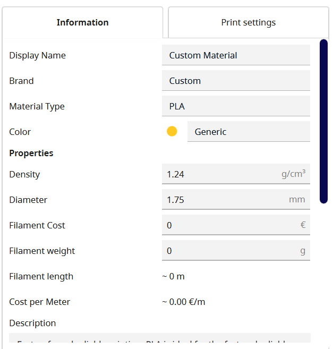Click the Description label

[x=32, y=323]
